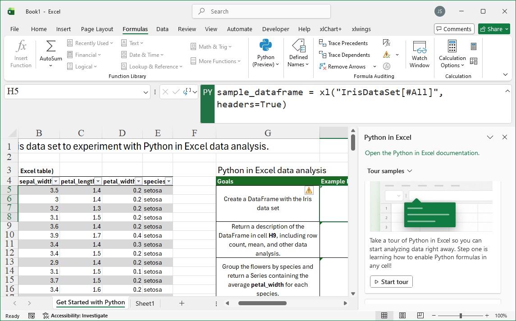The image size is (516, 321).
Task: Toggle Show Formulas icon
Action: click(387, 43)
